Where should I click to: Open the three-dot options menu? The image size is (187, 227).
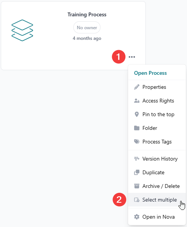click(x=132, y=57)
